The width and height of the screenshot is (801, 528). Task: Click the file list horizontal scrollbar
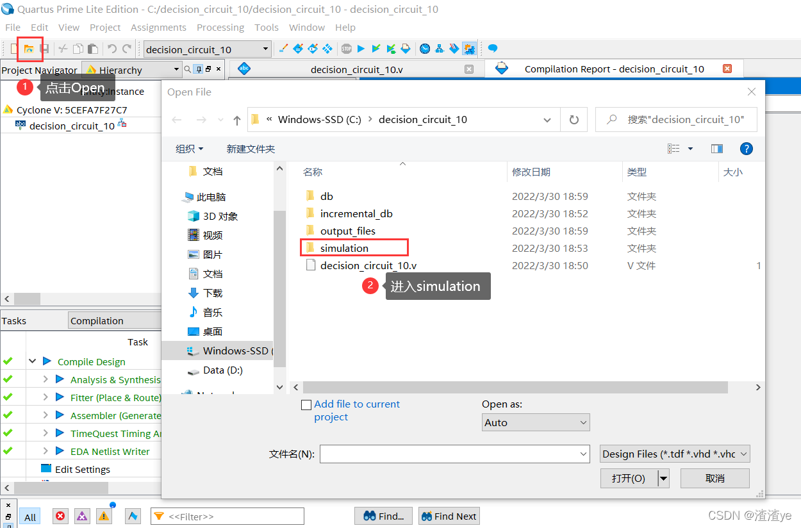tap(515, 388)
